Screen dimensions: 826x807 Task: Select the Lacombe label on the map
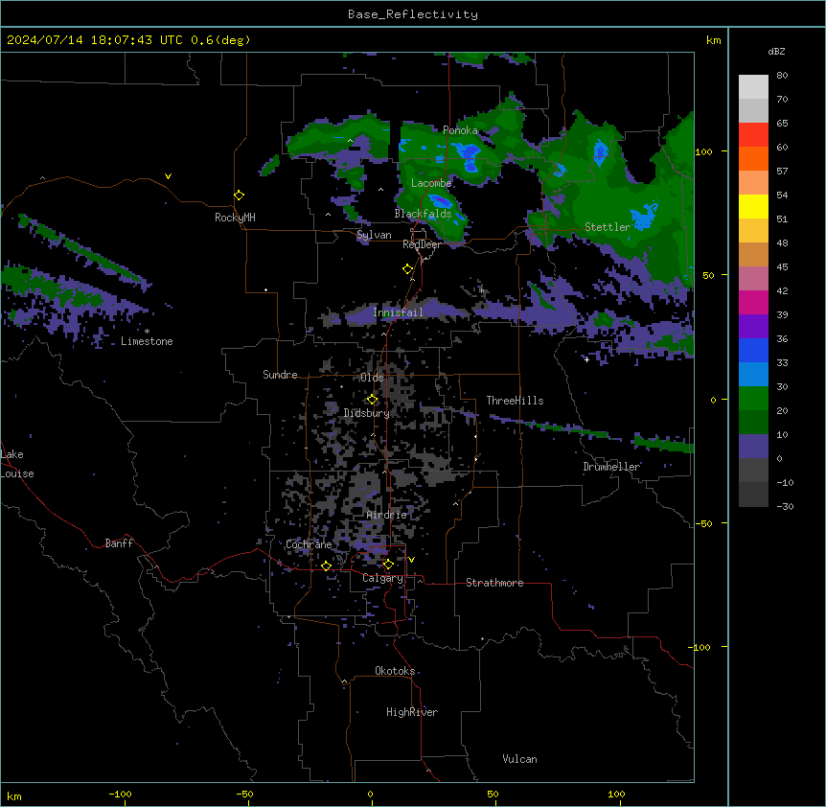coord(431,183)
